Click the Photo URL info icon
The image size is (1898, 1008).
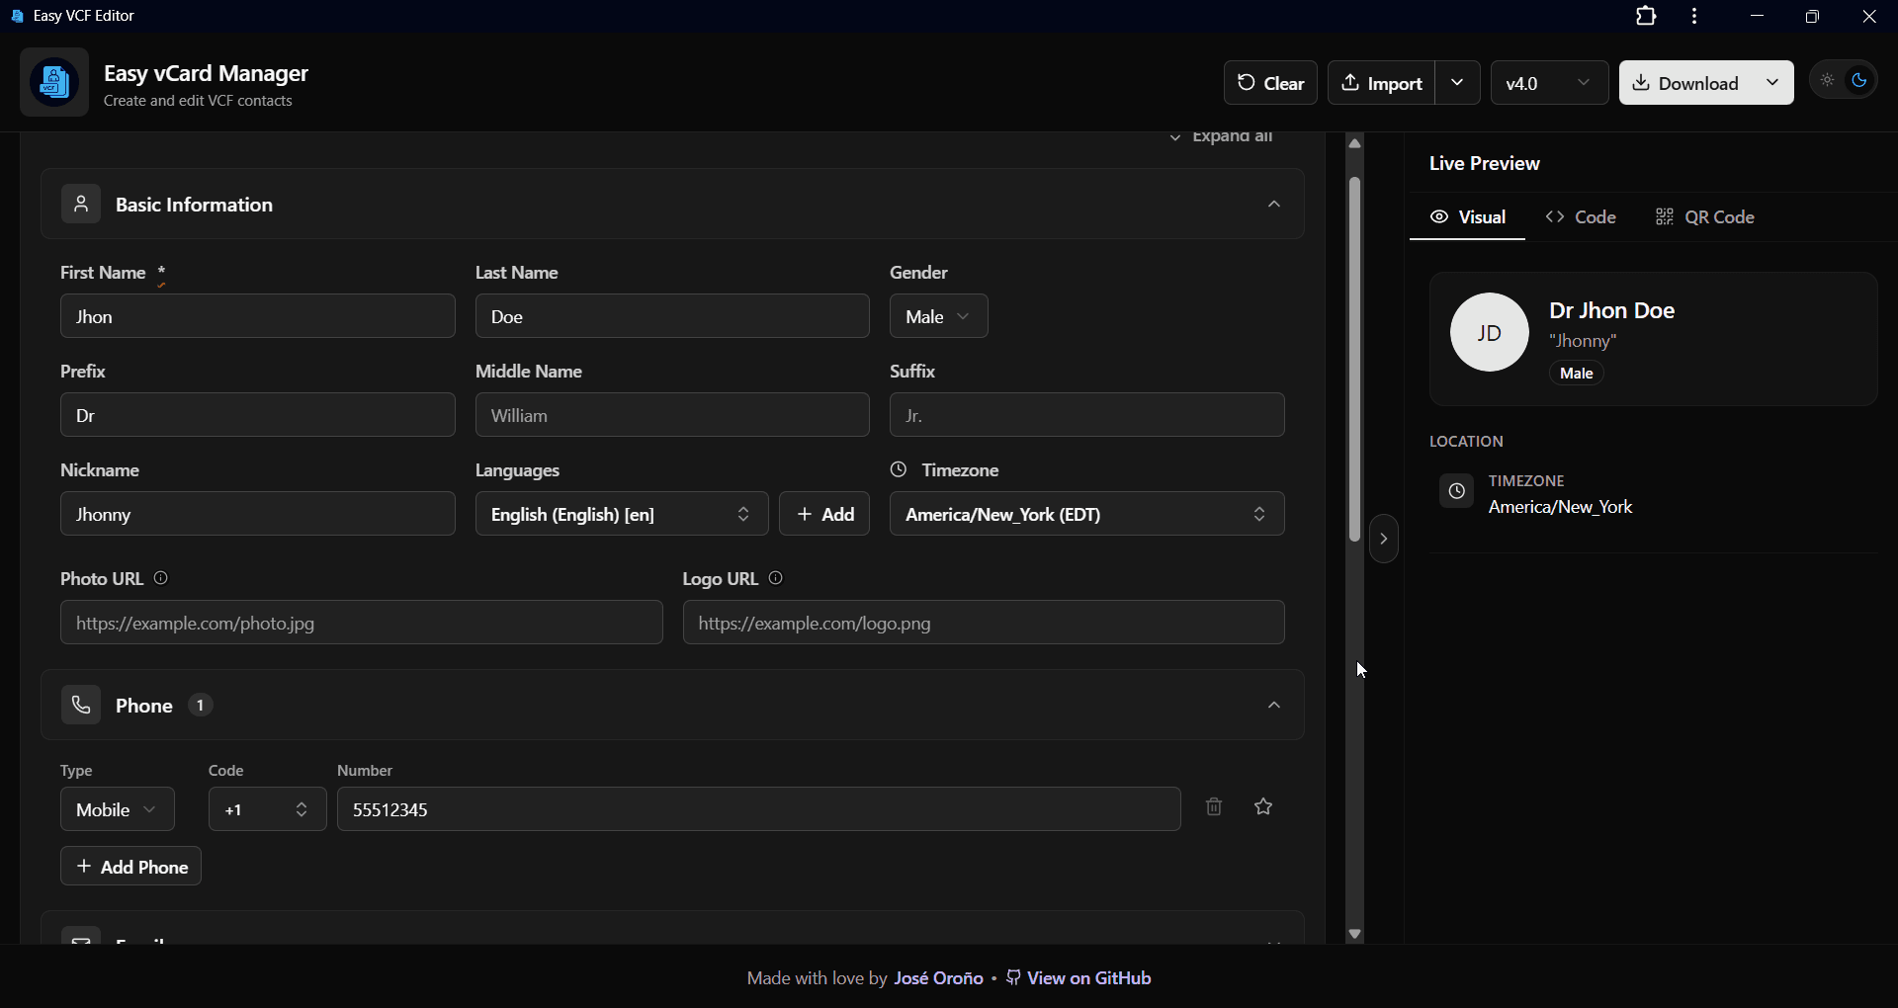tap(161, 578)
